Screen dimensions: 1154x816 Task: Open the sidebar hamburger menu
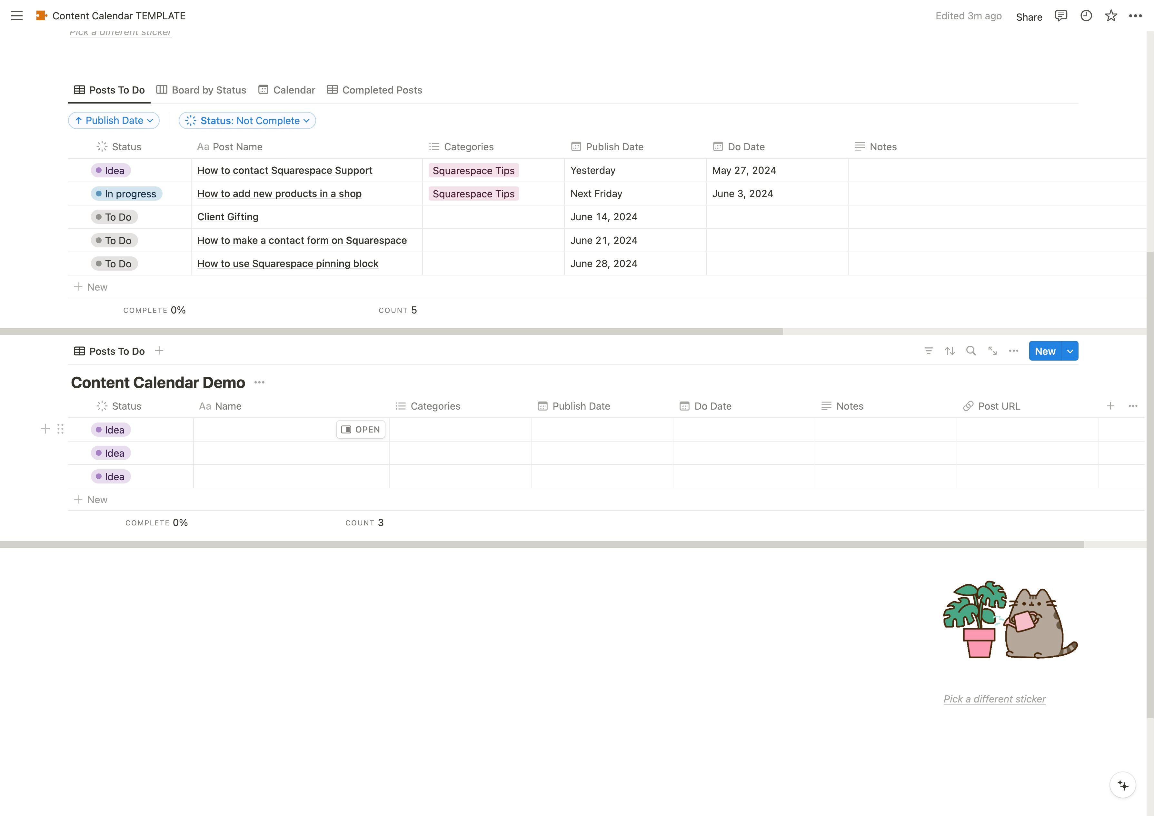pyautogui.click(x=16, y=15)
